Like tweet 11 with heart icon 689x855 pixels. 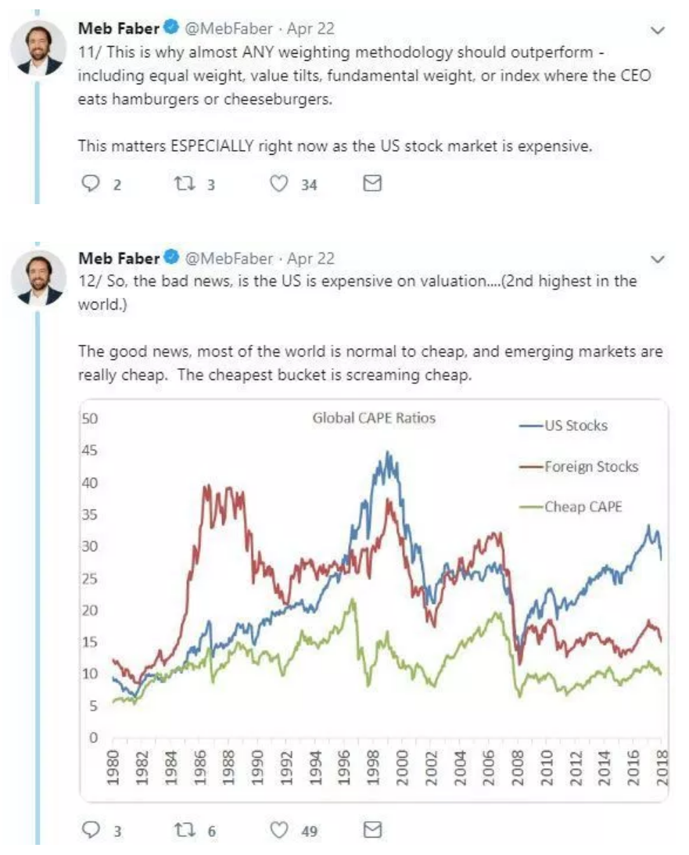coord(279,184)
